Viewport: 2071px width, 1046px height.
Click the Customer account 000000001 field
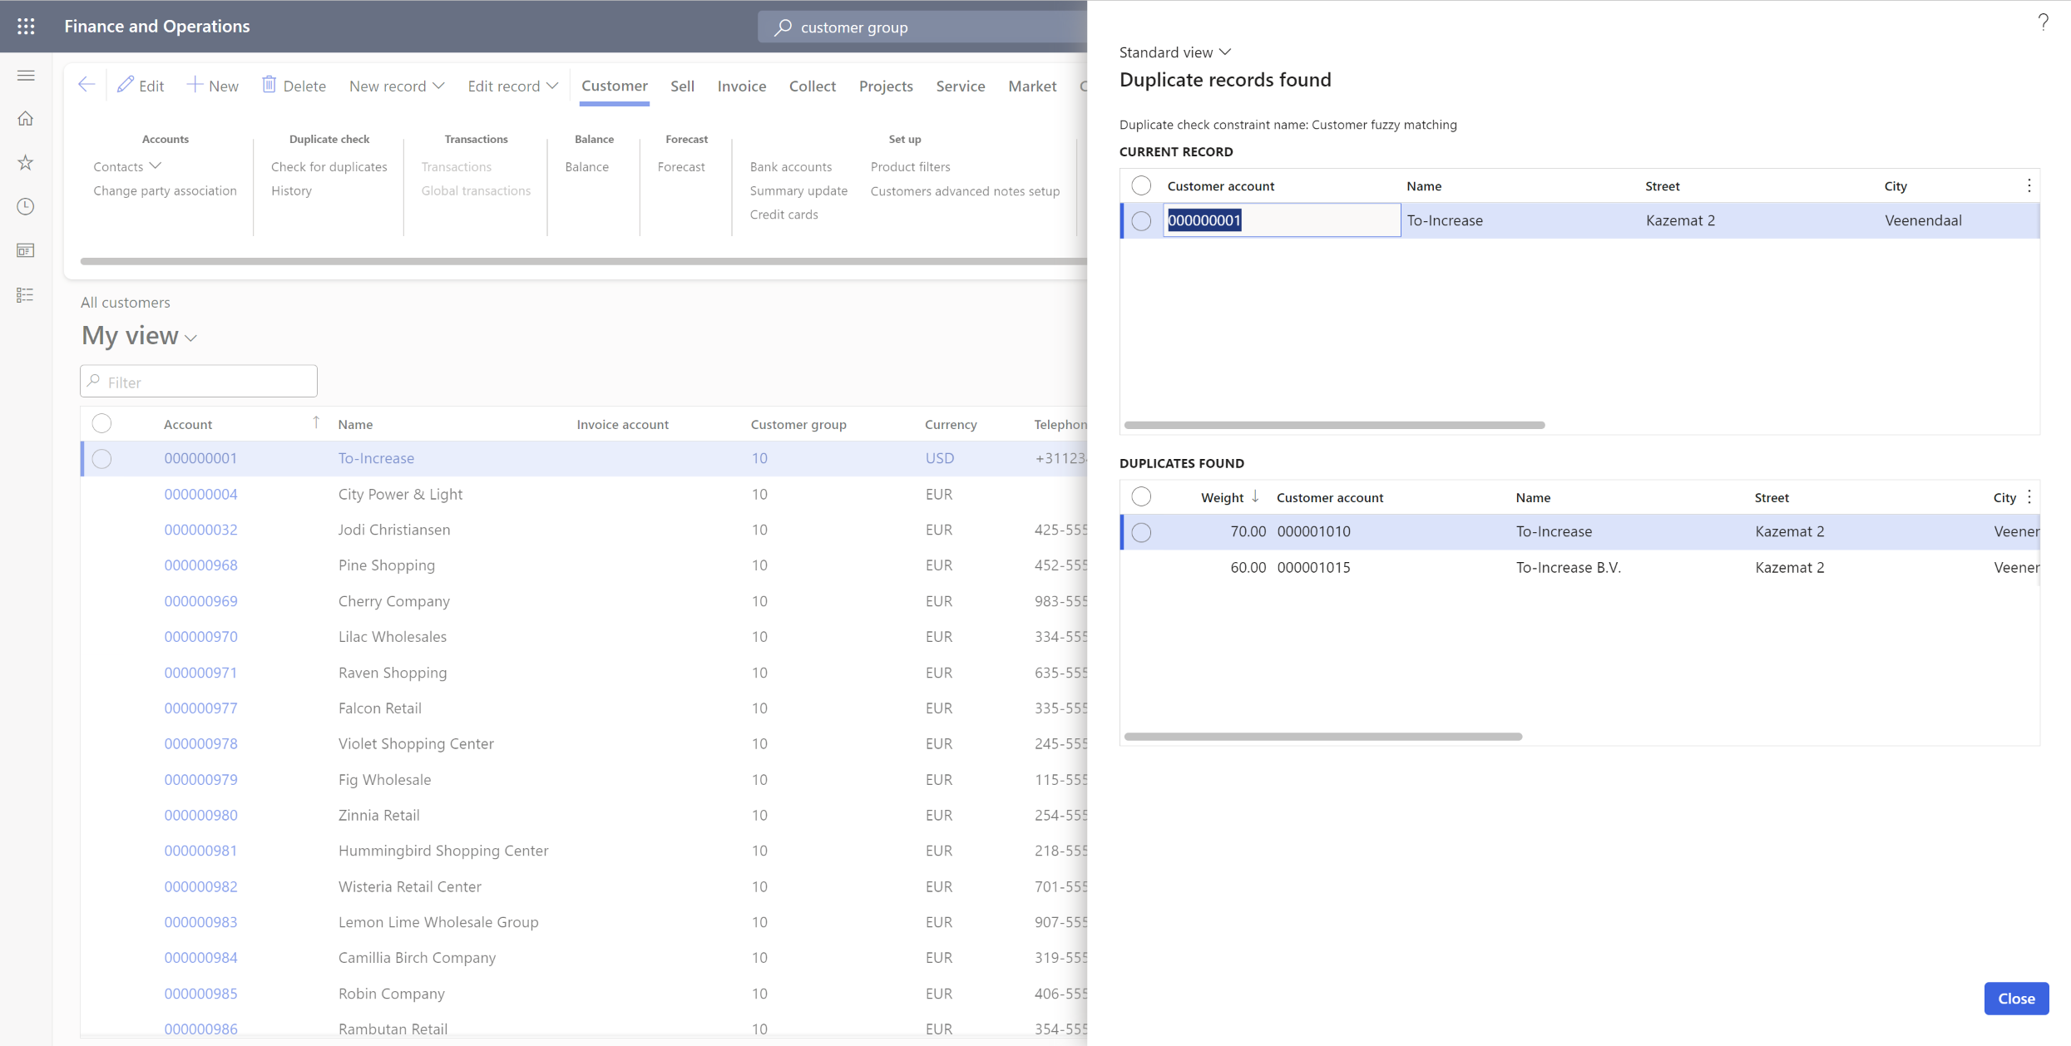(1282, 220)
